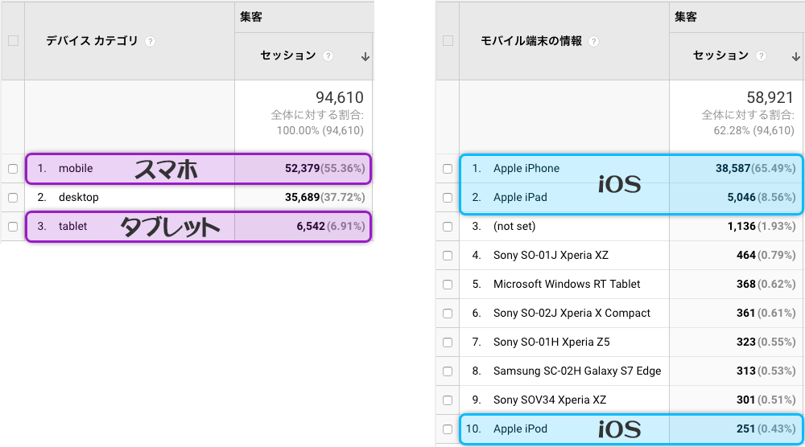This screenshot has width=805, height=447.
Task: Check the mobile row checkbox
Action: coord(13,169)
